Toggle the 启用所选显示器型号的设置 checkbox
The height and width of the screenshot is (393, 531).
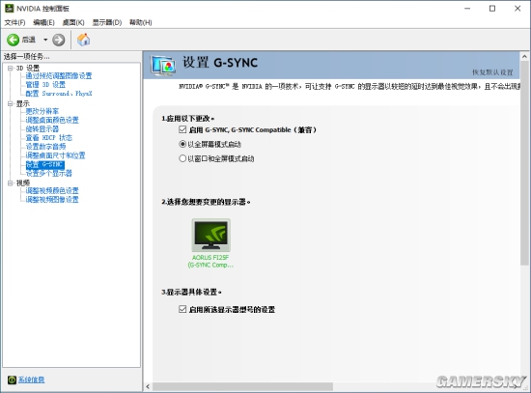pos(182,309)
